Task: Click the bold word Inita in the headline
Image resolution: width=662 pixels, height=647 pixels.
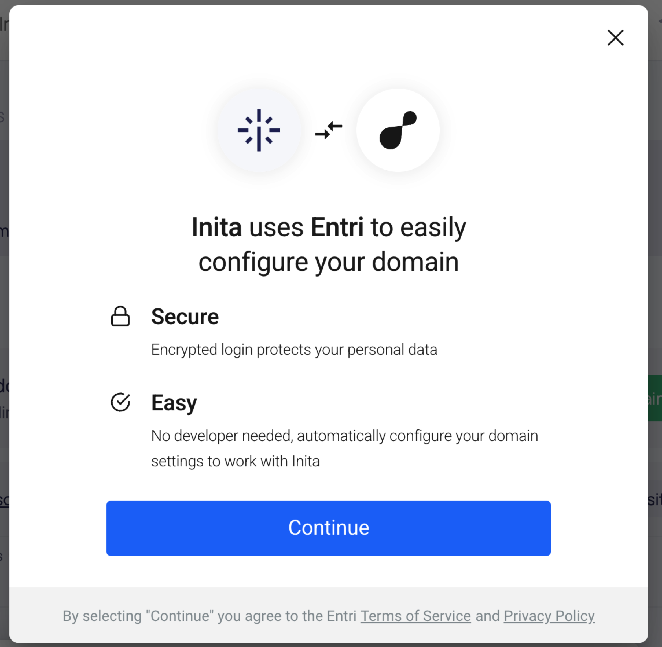Action: (x=217, y=227)
